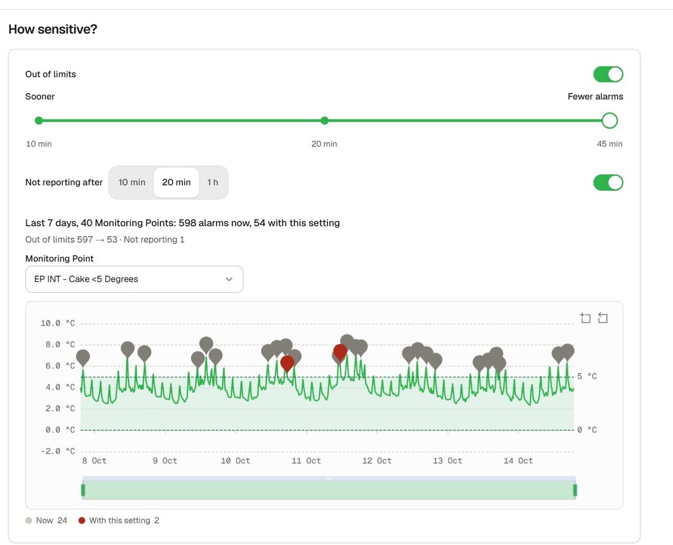
Task: Disable the Not reporting after switch
Action: [608, 182]
